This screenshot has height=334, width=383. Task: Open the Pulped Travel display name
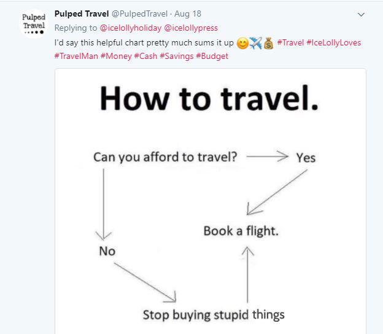(x=82, y=14)
